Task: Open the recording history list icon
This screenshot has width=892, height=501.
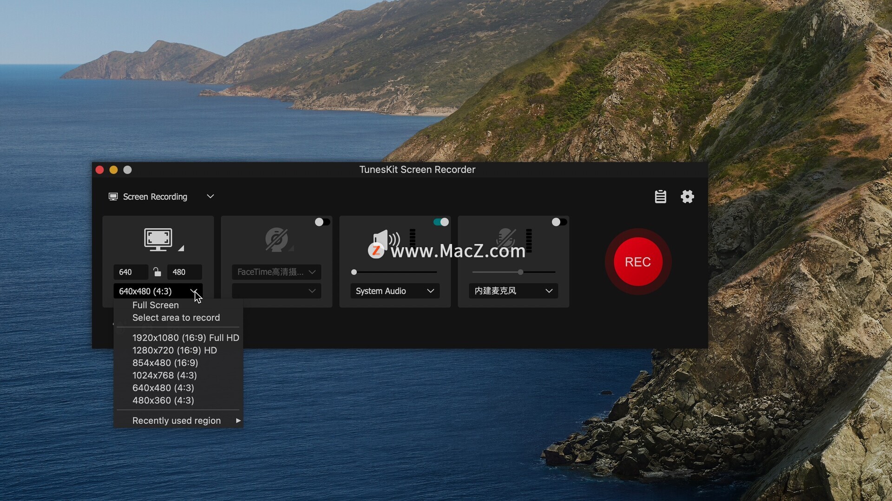Action: (x=660, y=197)
